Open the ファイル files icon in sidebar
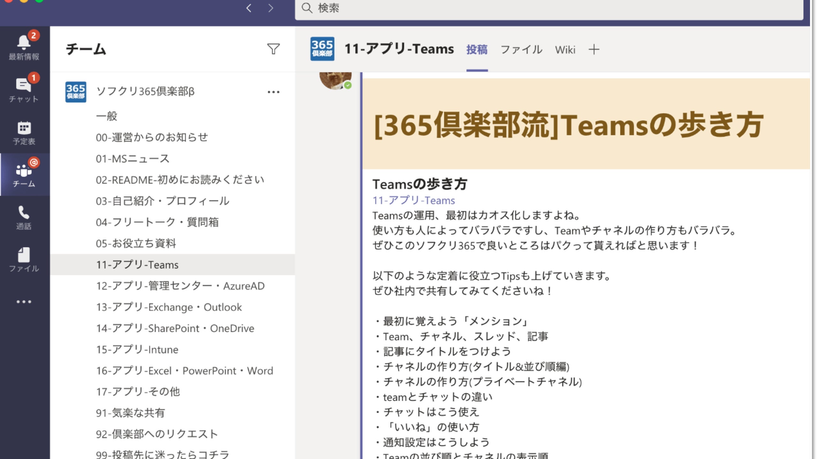The width and height of the screenshot is (817, 459). (x=24, y=259)
